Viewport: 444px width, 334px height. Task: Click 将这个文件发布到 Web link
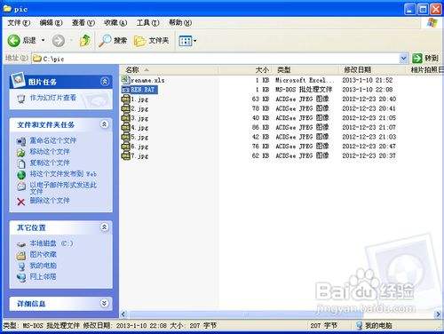coord(63,174)
